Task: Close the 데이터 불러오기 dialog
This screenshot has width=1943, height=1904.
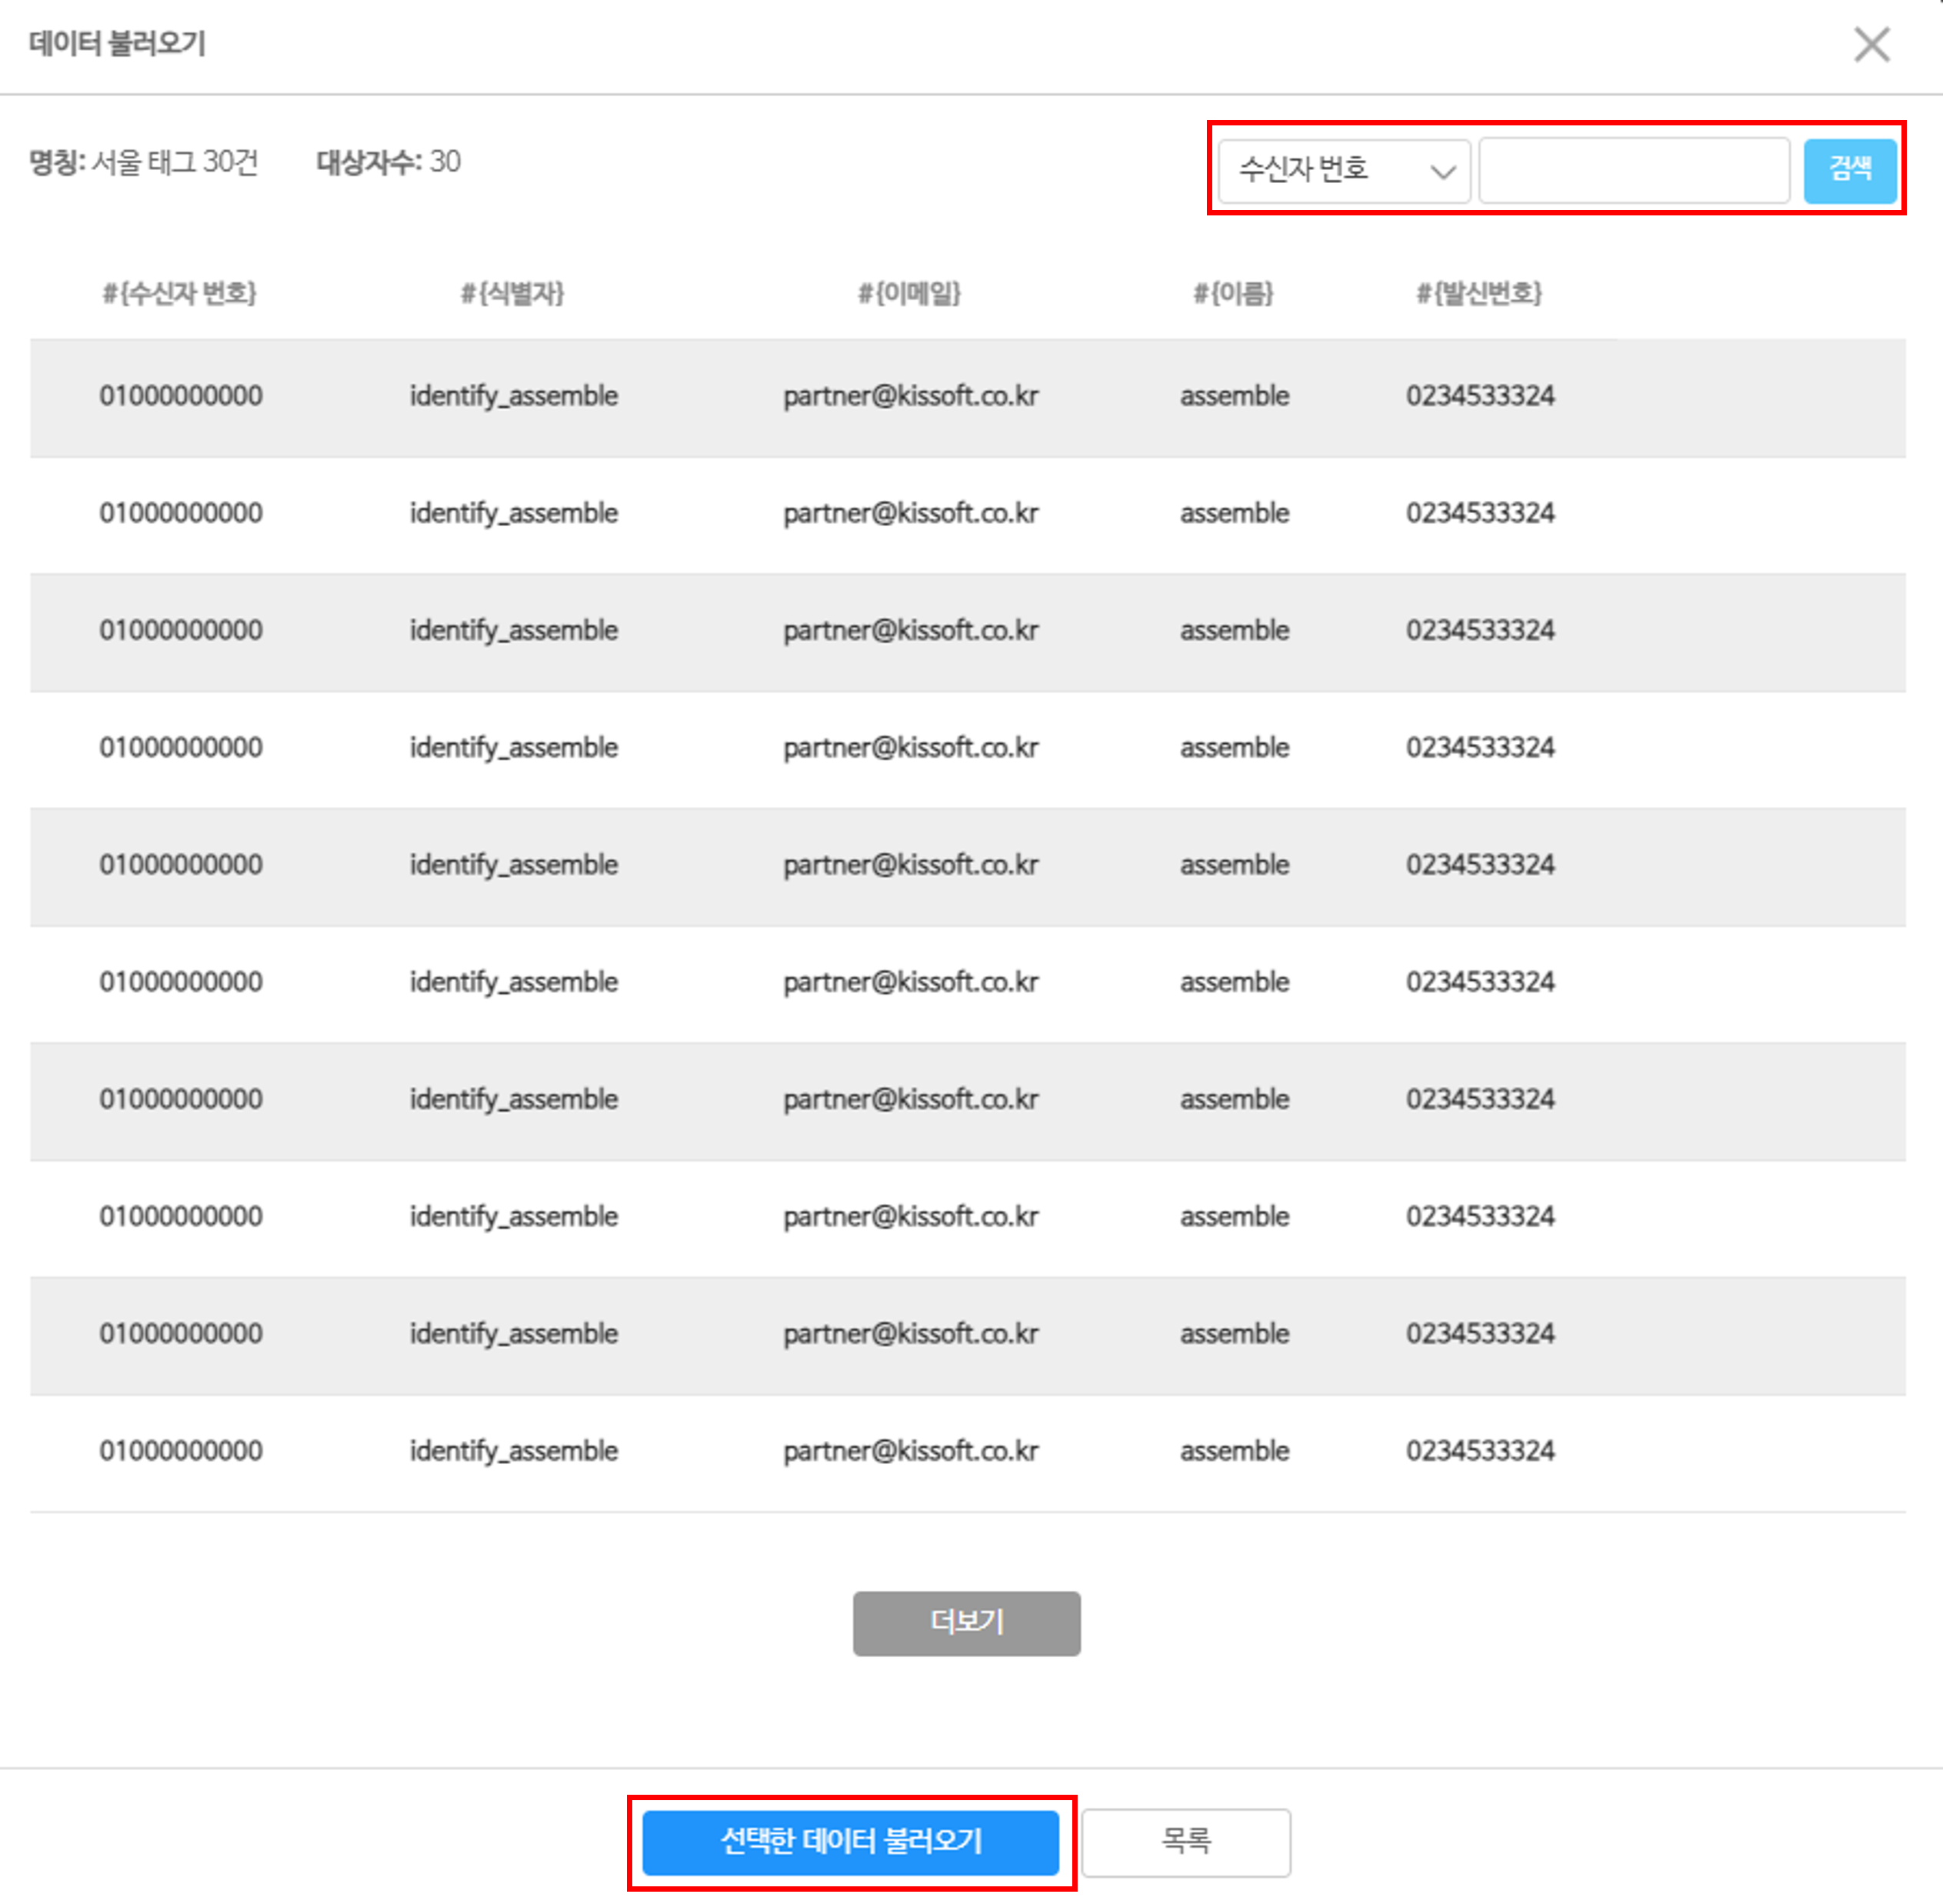Action: click(1871, 44)
